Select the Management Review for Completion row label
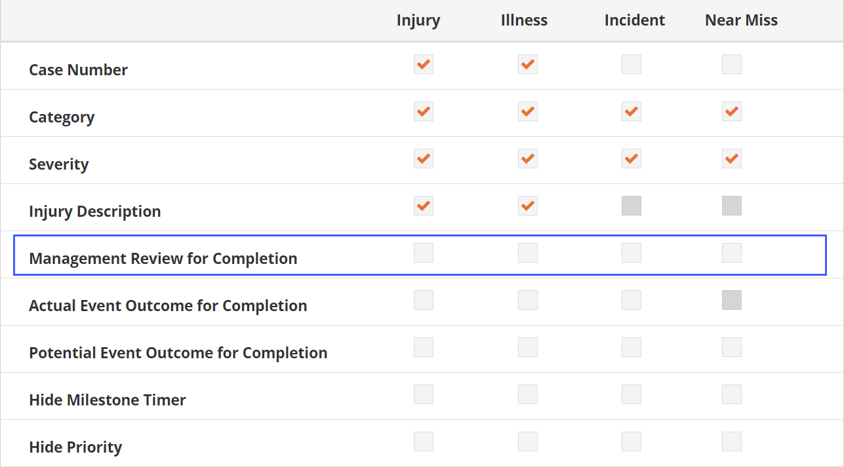Screen dimensions: 844x467 tap(163, 259)
